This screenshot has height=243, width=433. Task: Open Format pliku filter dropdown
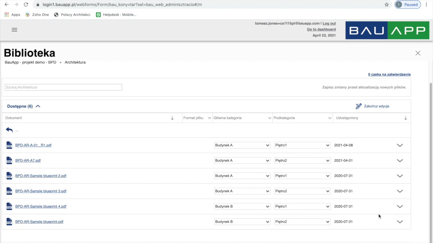[x=209, y=118]
